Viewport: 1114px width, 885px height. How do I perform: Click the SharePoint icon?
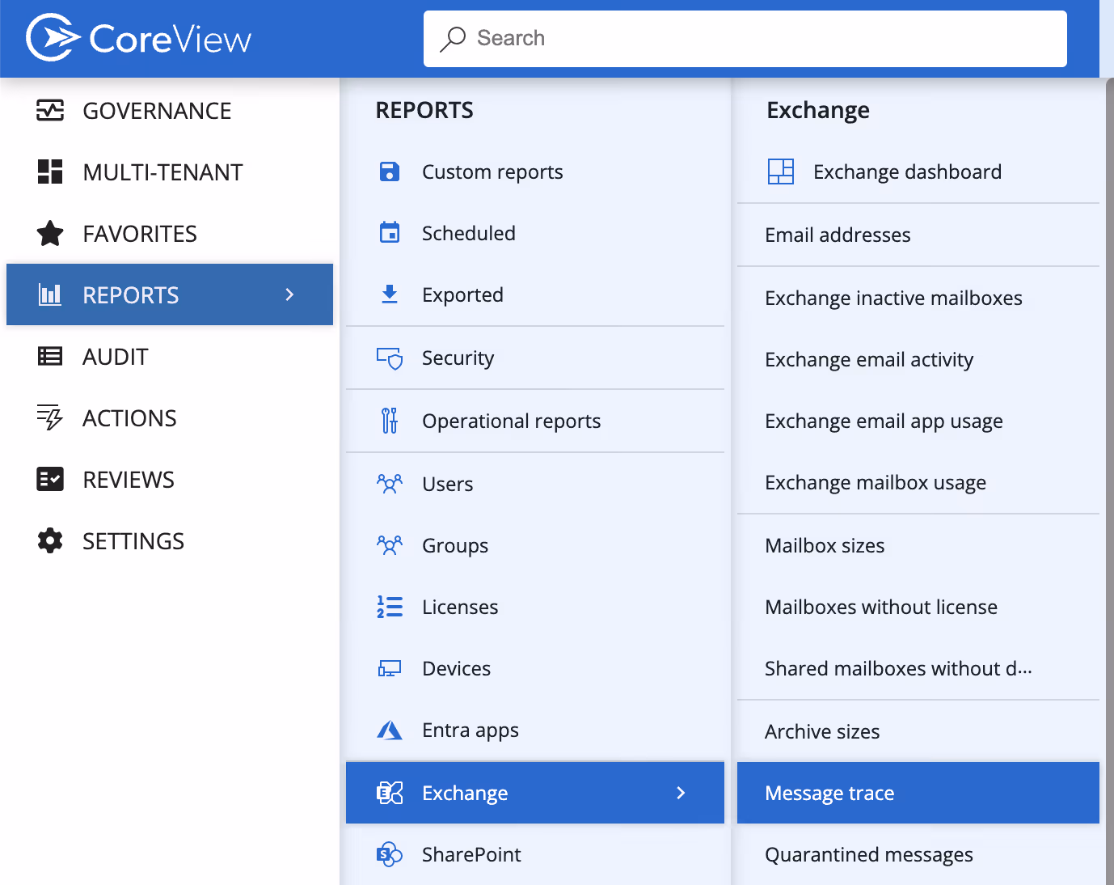tap(390, 854)
